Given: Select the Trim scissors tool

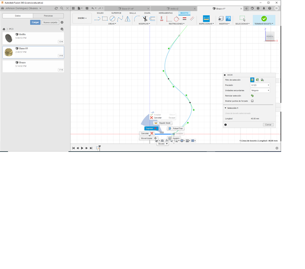Looking at the screenshot, I should (145, 19).
